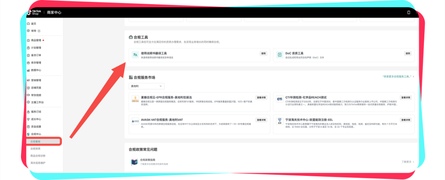
Task: Click the CTI华测检测-化学品REACH测试 title
Action: [306, 97]
